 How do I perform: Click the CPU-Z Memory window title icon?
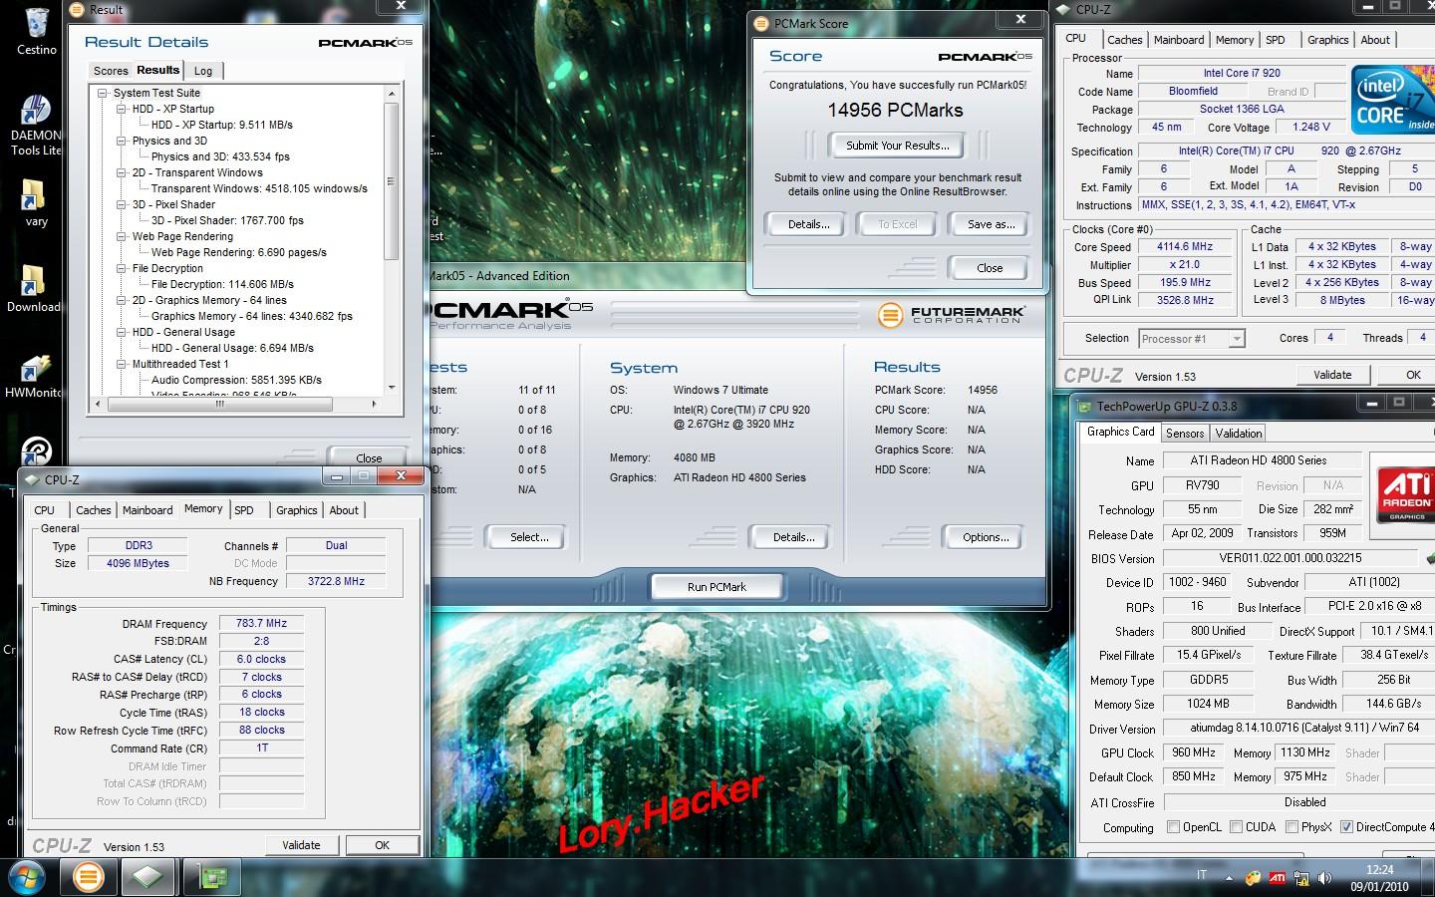pos(32,479)
